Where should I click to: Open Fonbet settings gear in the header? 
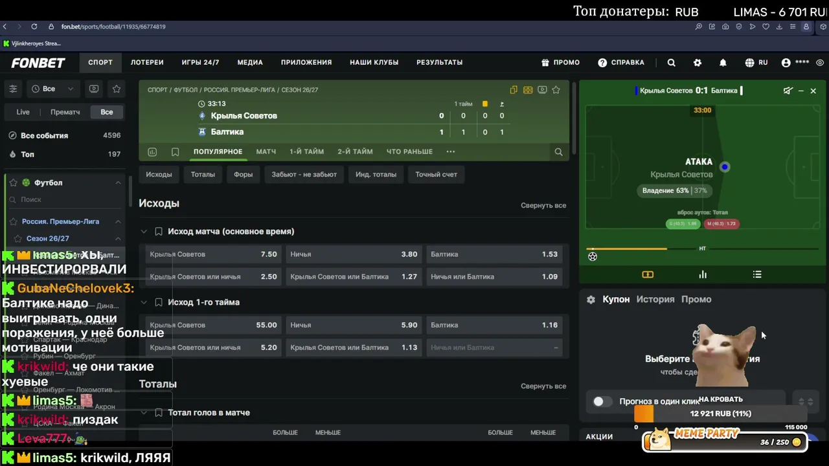pos(698,63)
